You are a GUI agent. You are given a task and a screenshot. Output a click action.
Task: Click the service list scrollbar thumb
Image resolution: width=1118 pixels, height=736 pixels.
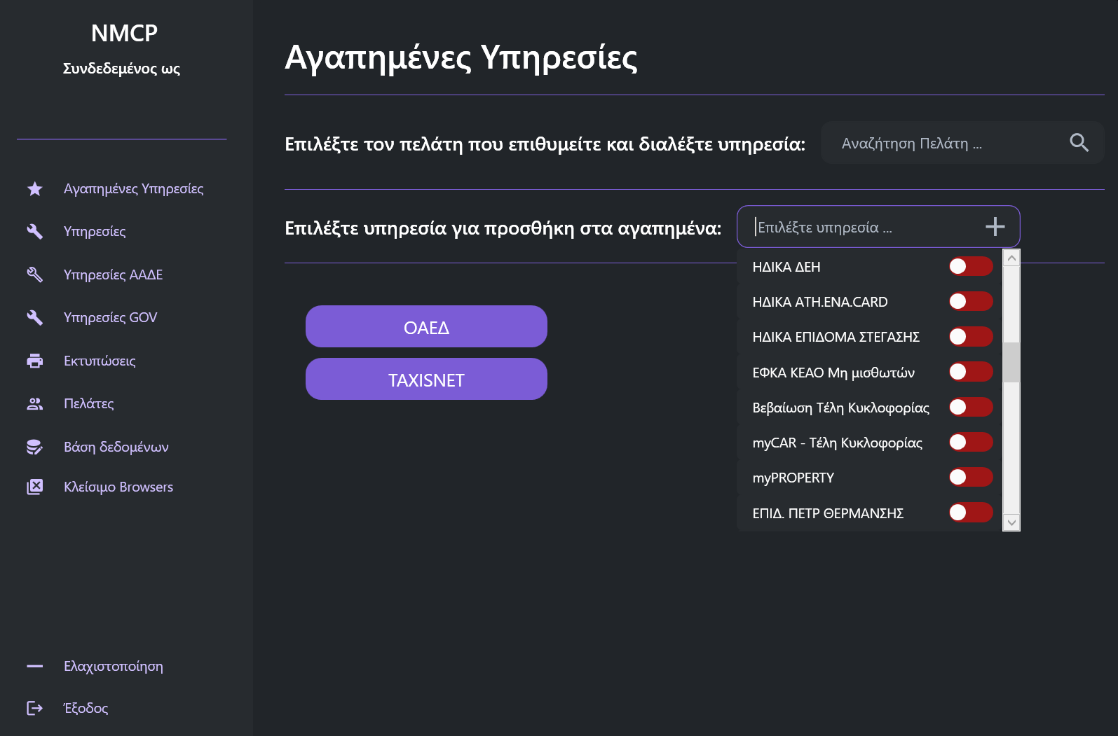tap(1011, 362)
